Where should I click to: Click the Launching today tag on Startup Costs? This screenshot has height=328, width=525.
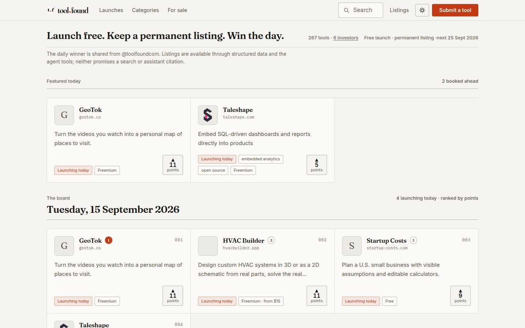pyautogui.click(x=361, y=301)
